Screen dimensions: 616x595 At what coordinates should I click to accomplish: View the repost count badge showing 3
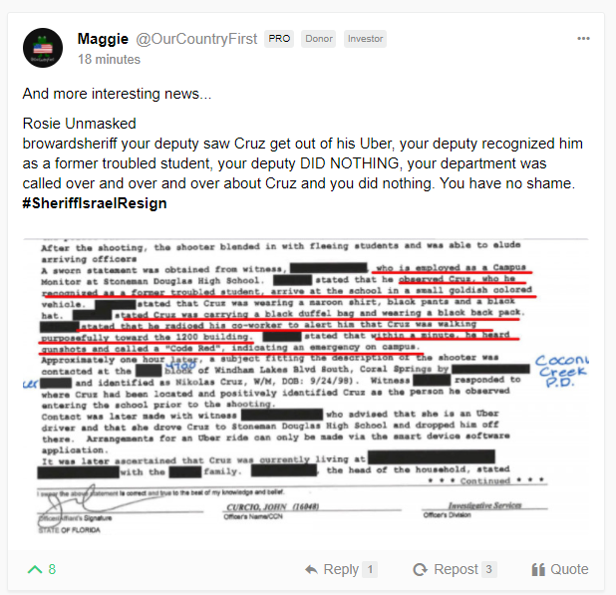coord(488,569)
